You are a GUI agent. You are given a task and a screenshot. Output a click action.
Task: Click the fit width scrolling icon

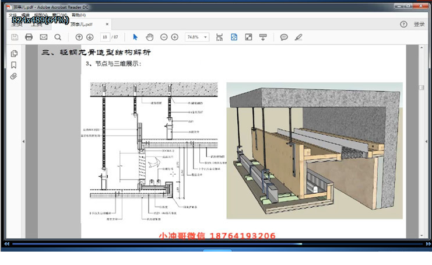[x=219, y=37]
